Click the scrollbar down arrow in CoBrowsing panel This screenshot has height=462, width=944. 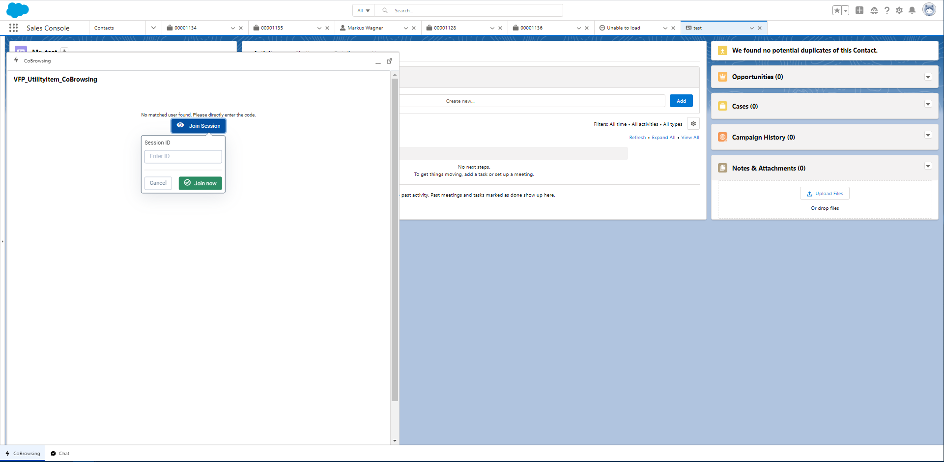coord(395,441)
